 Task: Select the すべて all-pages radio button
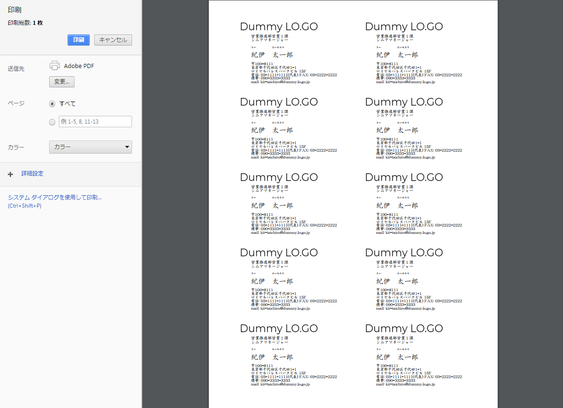[x=52, y=104]
